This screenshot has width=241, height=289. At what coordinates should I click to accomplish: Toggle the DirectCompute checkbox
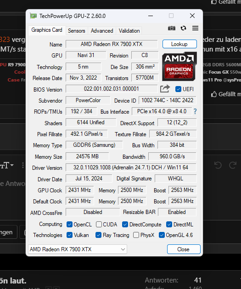click(x=125, y=225)
